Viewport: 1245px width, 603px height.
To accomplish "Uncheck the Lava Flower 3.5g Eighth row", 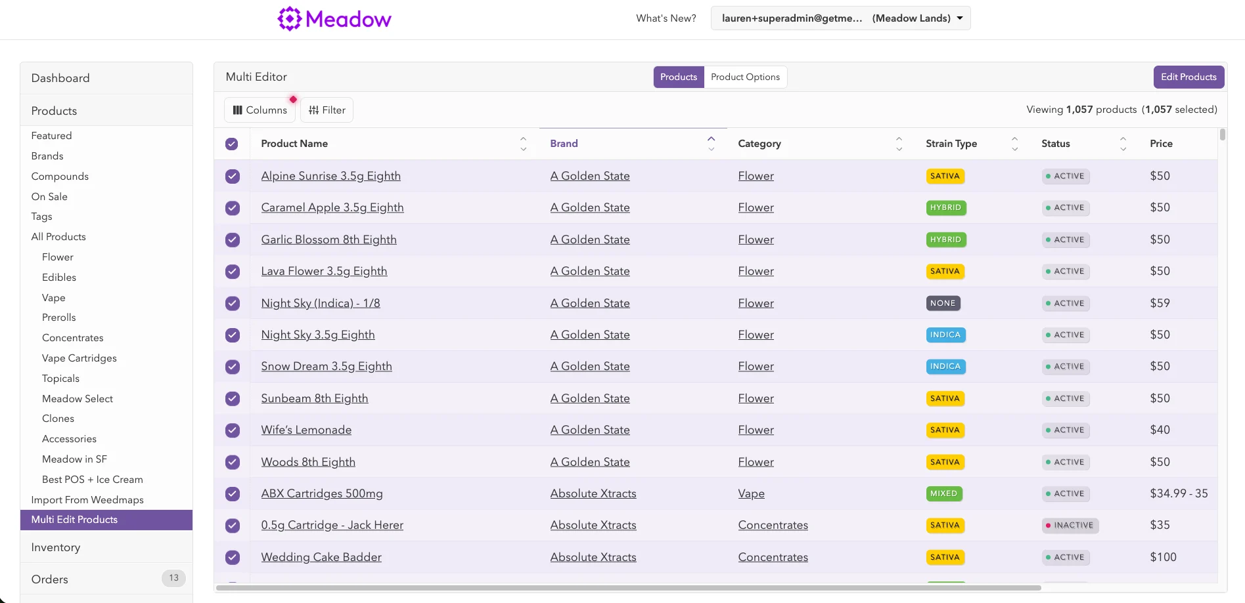I will (233, 271).
